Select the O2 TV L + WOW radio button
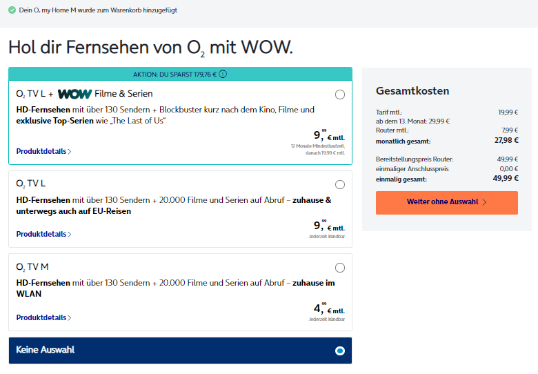 pyautogui.click(x=339, y=95)
